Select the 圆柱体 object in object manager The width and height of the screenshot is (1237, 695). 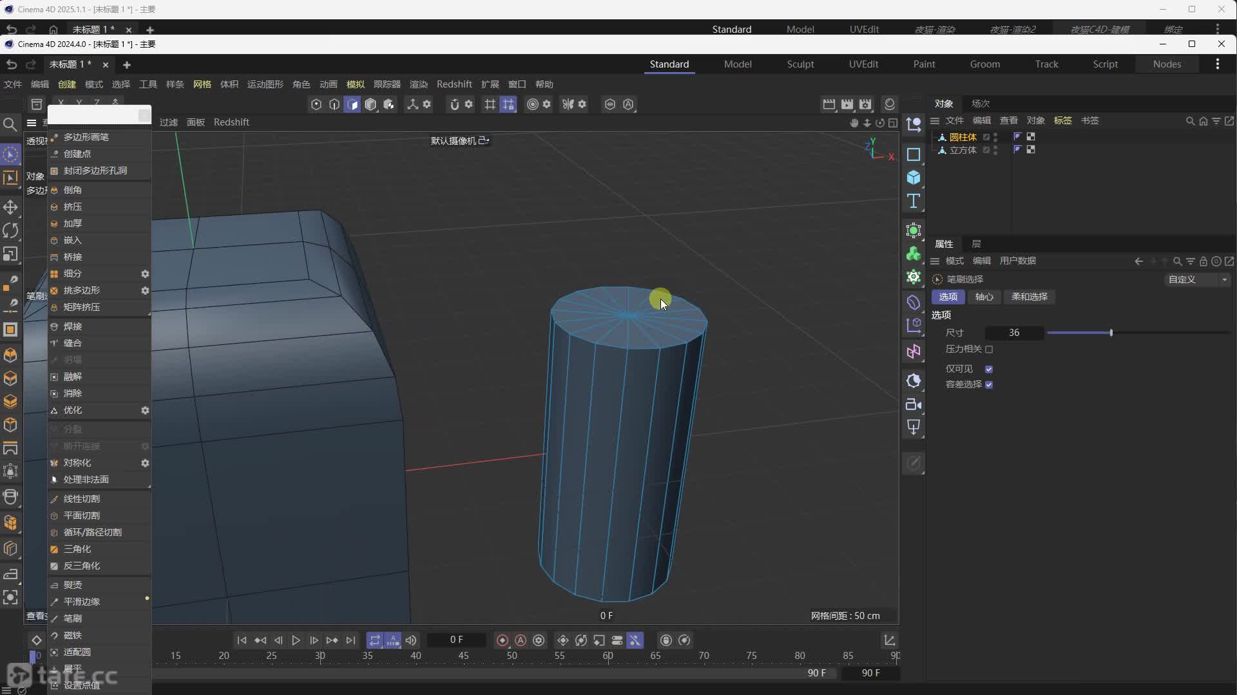pyautogui.click(x=963, y=137)
